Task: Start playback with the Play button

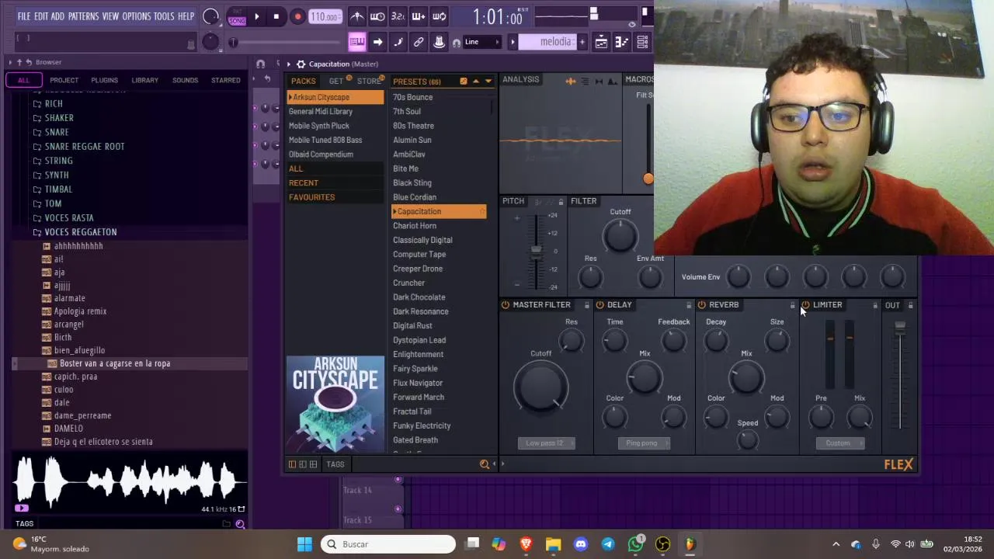Action: pyautogui.click(x=256, y=16)
